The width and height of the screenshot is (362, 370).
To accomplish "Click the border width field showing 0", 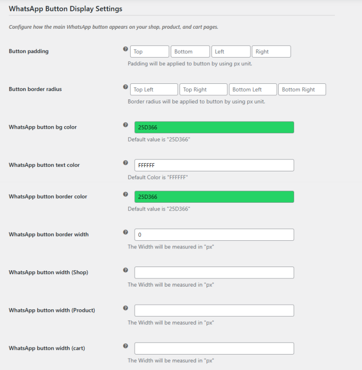I will (x=214, y=235).
